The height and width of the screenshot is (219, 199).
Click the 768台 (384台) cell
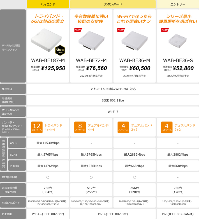pos(48,190)
